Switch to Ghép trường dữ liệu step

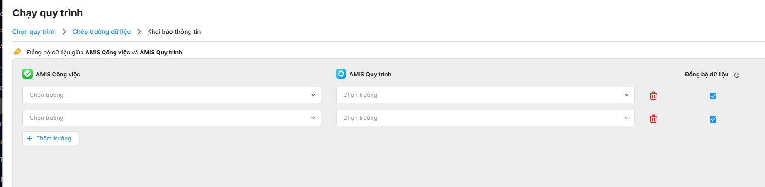click(x=101, y=32)
